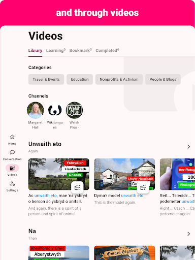The image size is (195, 260).
Task: Filter by People & Blogs category
Action: (163, 79)
